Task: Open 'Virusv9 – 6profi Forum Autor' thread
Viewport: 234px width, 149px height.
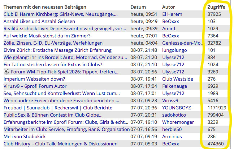Action: click(35, 86)
